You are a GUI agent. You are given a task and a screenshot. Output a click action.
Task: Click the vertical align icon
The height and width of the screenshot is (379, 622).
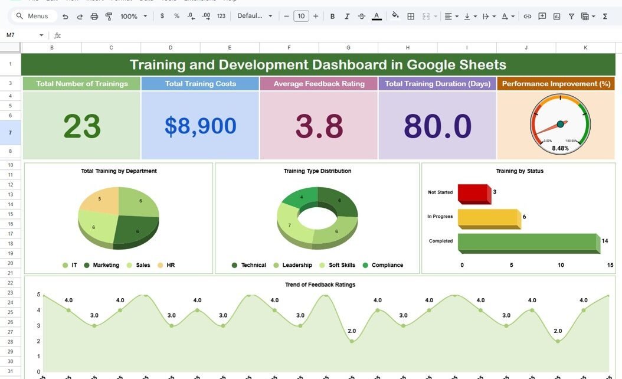click(467, 17)
